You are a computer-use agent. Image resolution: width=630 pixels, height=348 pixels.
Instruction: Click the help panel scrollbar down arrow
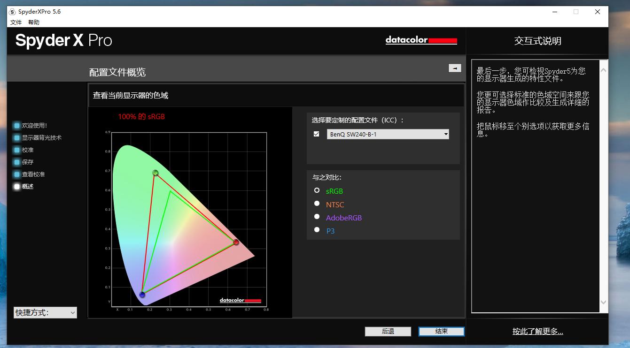[x=604, y=303]
